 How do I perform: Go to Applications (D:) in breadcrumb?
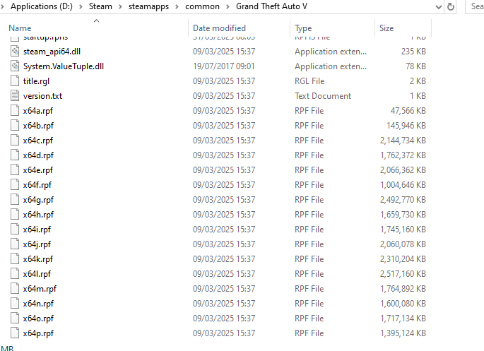42,6
